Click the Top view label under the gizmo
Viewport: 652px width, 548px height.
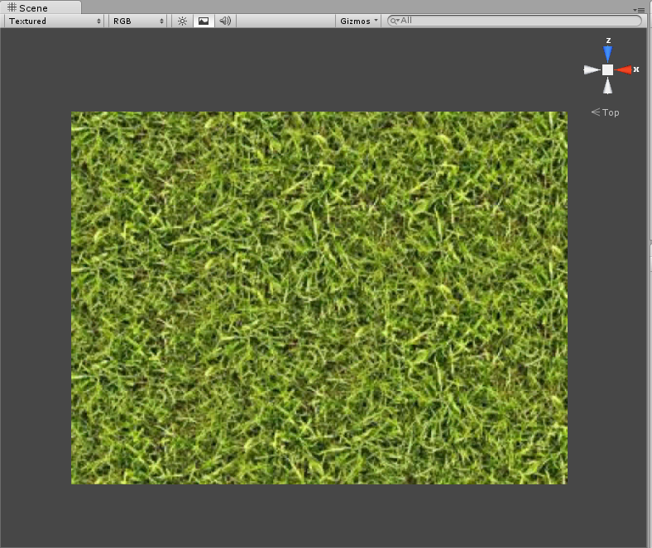tap(610, 112)
